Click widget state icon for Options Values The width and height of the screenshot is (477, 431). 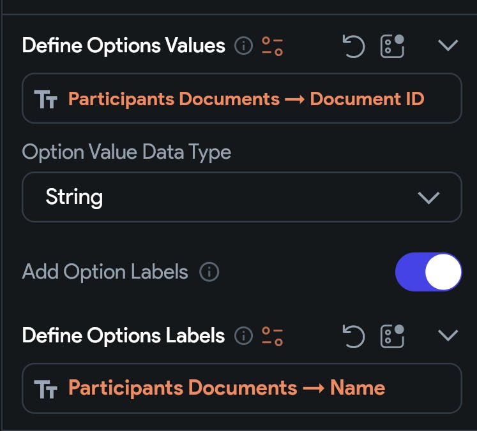click(392, 46)
